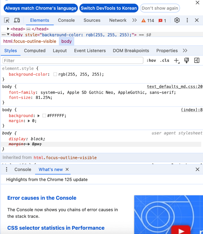203x234 pixels.
Task: Add a new style rule with plus
Action: point(176,60)
